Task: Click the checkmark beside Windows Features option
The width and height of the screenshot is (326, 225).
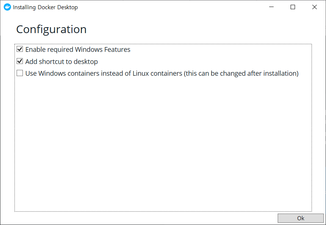Action: [20, 49]
